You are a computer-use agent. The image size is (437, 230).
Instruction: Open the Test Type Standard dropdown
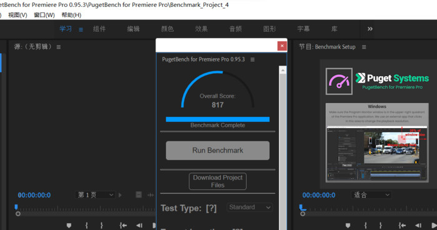click(x=250, y=207)
